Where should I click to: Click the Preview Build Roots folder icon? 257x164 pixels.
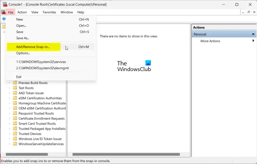pos(15,83)
